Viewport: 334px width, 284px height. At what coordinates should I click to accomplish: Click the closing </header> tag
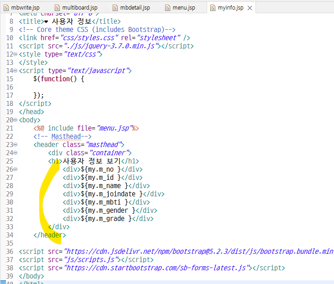(x=50, y=235)
